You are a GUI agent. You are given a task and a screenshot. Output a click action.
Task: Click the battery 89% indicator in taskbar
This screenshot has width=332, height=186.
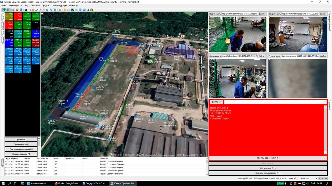click(x=281, y=183)
